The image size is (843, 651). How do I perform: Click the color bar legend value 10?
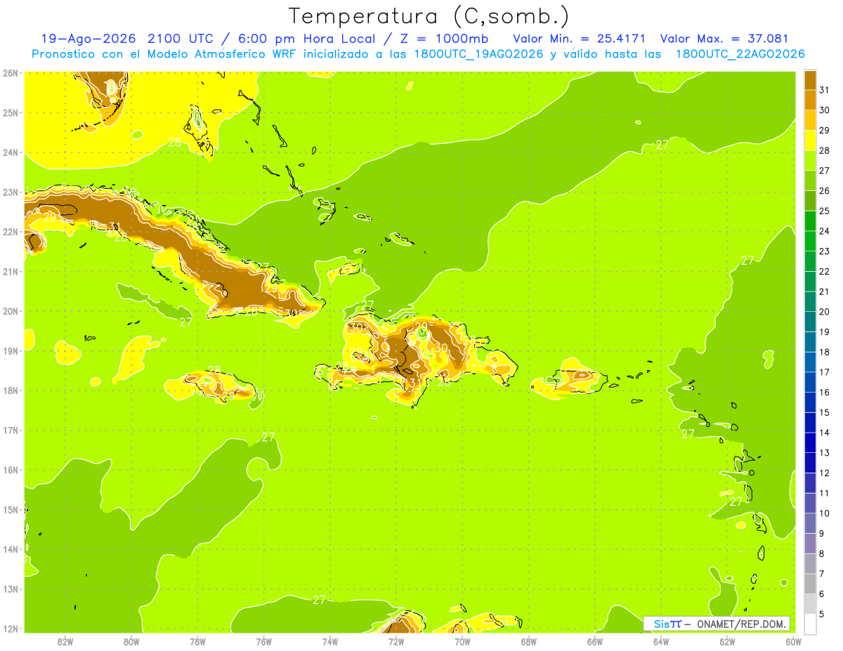point(825,513)
